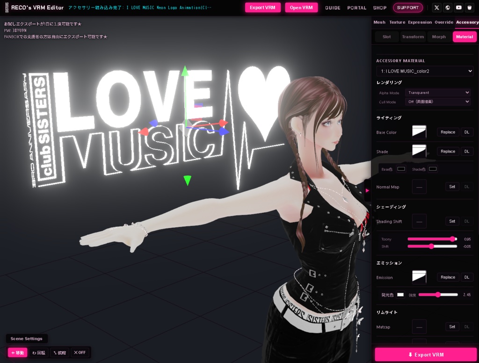
Task: Click Set for Matcap
Action: (452, 327)
